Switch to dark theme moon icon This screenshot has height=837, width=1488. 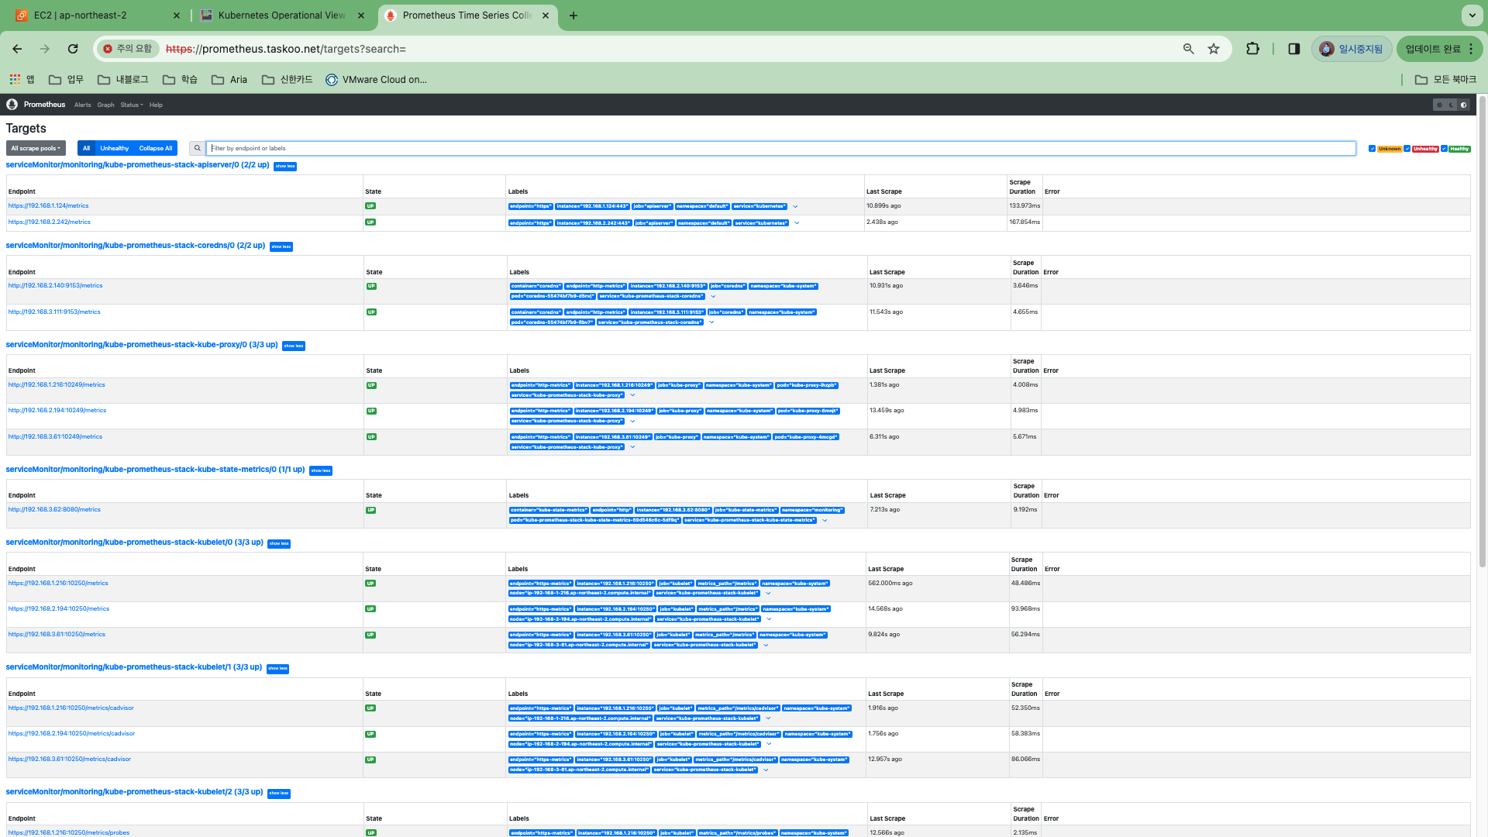click(x=1452, y=105)
